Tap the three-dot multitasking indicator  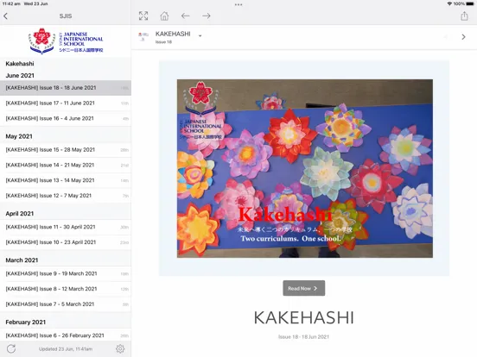pos(238,4)
